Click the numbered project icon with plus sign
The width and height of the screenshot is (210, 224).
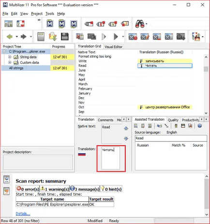pos(8,24)
